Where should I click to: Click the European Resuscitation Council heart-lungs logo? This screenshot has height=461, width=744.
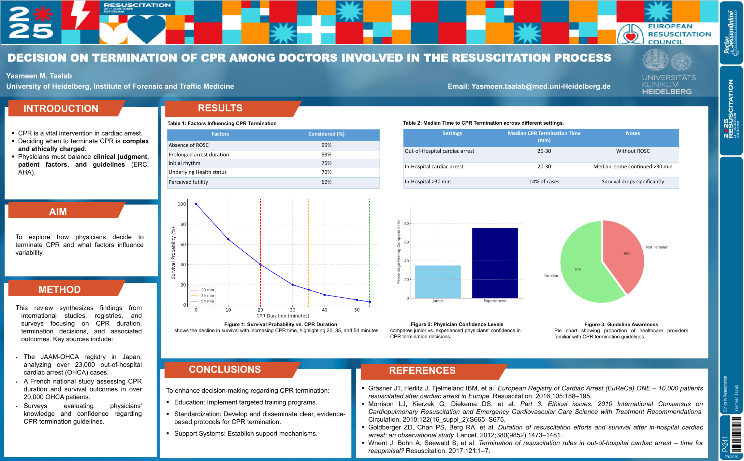(x=631, y=34)
